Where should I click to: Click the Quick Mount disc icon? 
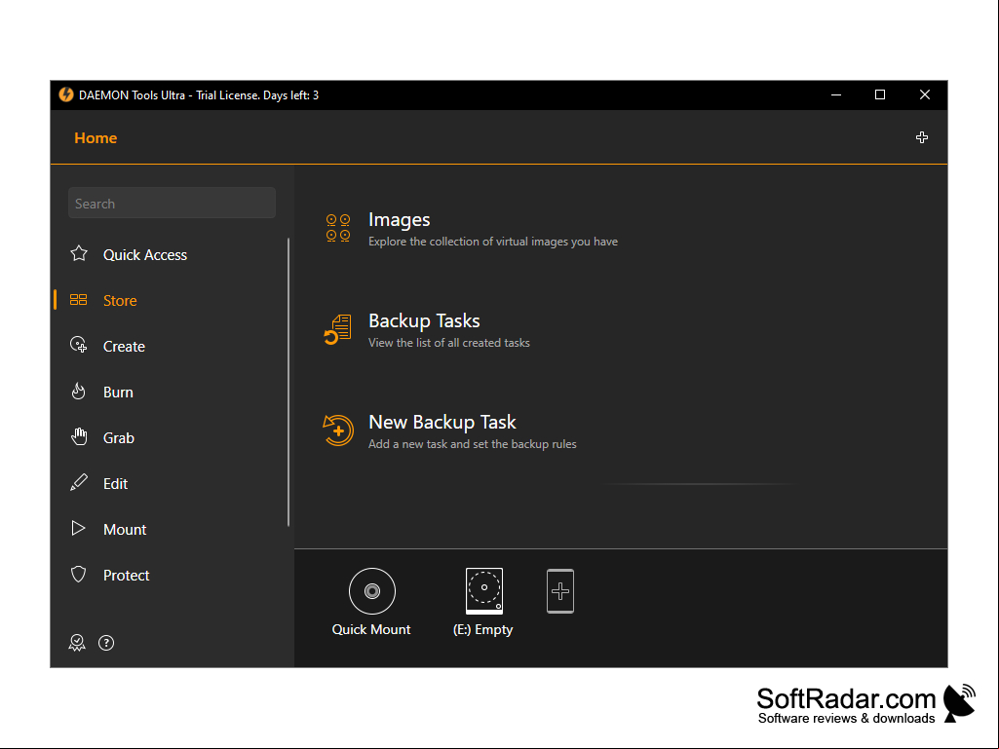click(372, 591)
